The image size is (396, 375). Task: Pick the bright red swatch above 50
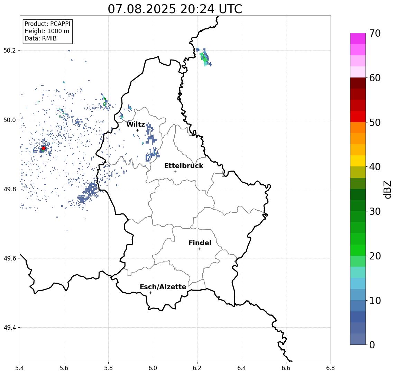358,117
